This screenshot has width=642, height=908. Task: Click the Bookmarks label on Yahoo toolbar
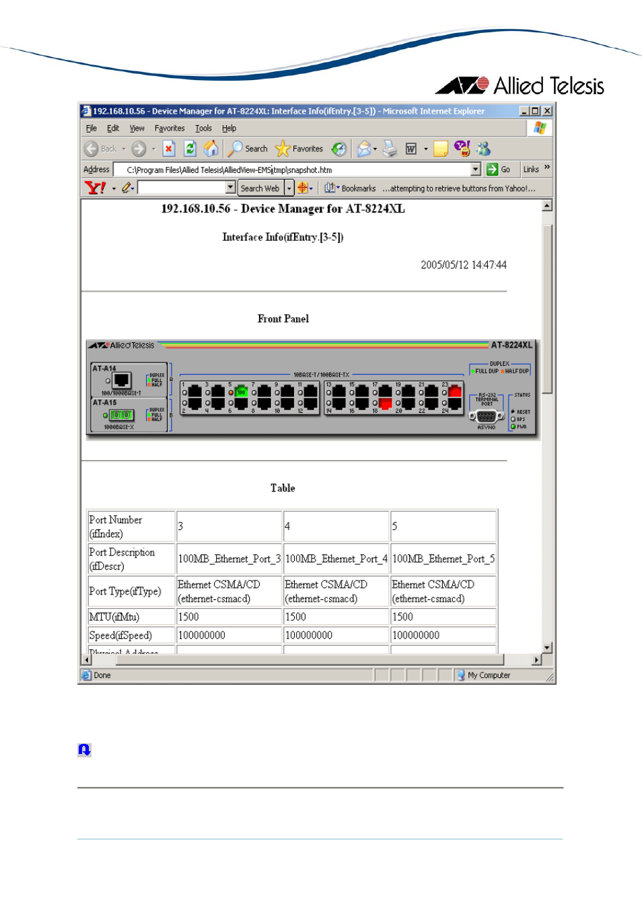click(359, 188)
